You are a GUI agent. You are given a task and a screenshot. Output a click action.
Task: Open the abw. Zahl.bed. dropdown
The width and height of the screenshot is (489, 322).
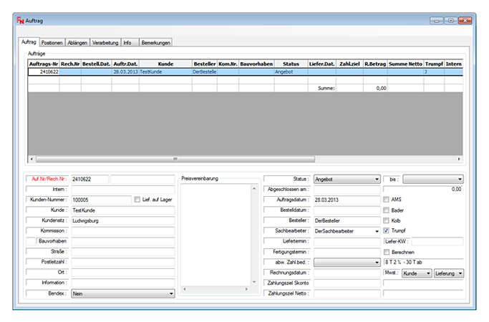347,262
